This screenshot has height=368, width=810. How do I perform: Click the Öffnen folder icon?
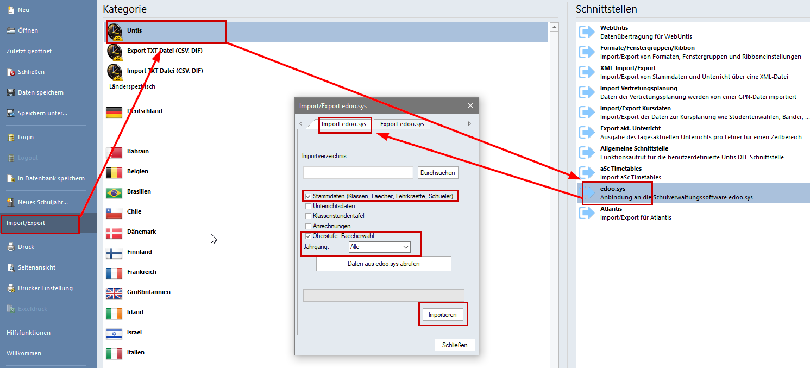click(x=11, y=30)
